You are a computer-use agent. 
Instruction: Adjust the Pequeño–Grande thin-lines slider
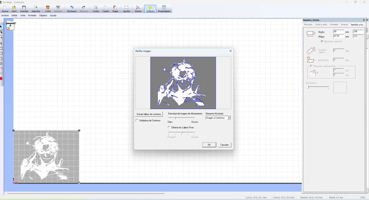[x=181, y=133]
